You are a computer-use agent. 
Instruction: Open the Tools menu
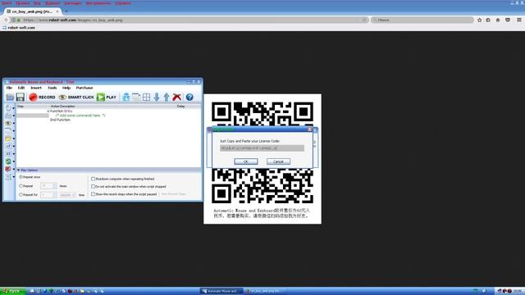[x=52, y=88]
